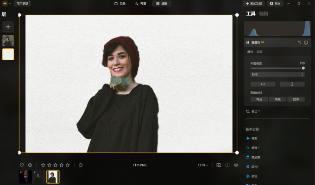Select the 属性 properties sub-tab
Image resolution: width=315 pixels, height=185 pixels.
250,52
